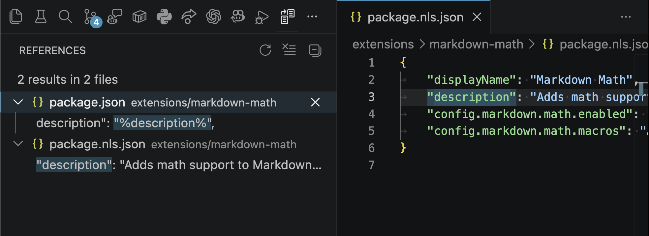Open the "Adds math support" reference result

(168, 165)
